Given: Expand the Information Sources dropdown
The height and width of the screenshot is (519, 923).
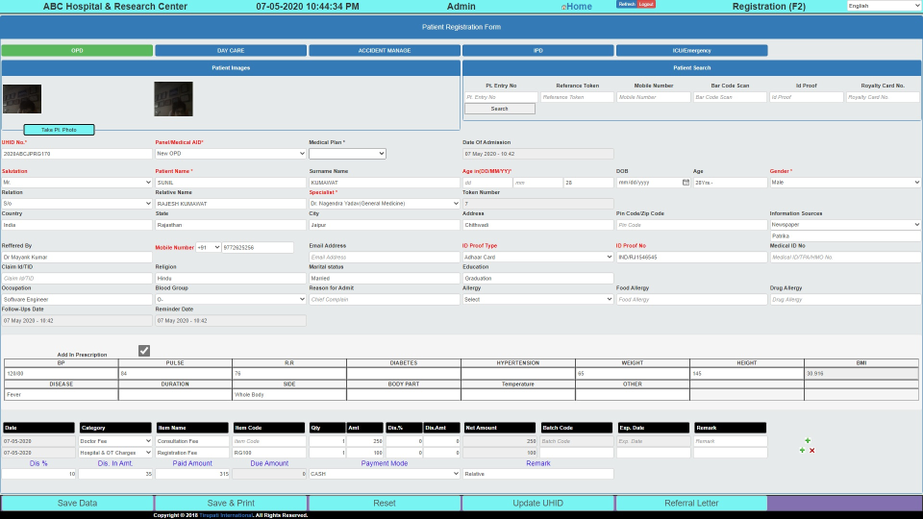Looking at the screenshot, I should pos(845,225).
